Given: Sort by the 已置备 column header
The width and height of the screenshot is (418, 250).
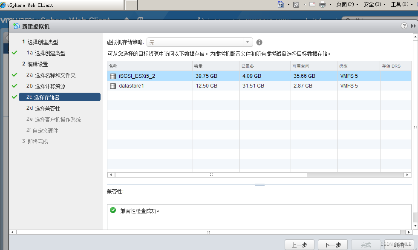Looking at the screenshot, I should [265, 66].
